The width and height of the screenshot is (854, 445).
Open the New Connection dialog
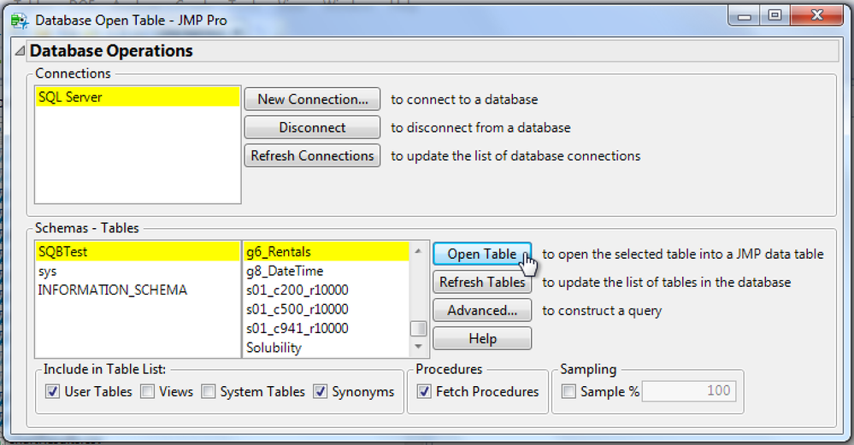coord(312,100)
